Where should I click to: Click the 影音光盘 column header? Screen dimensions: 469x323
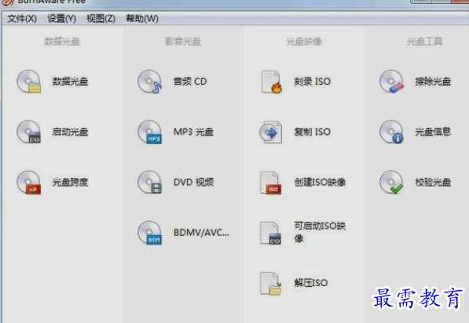[x=183, y=42]
